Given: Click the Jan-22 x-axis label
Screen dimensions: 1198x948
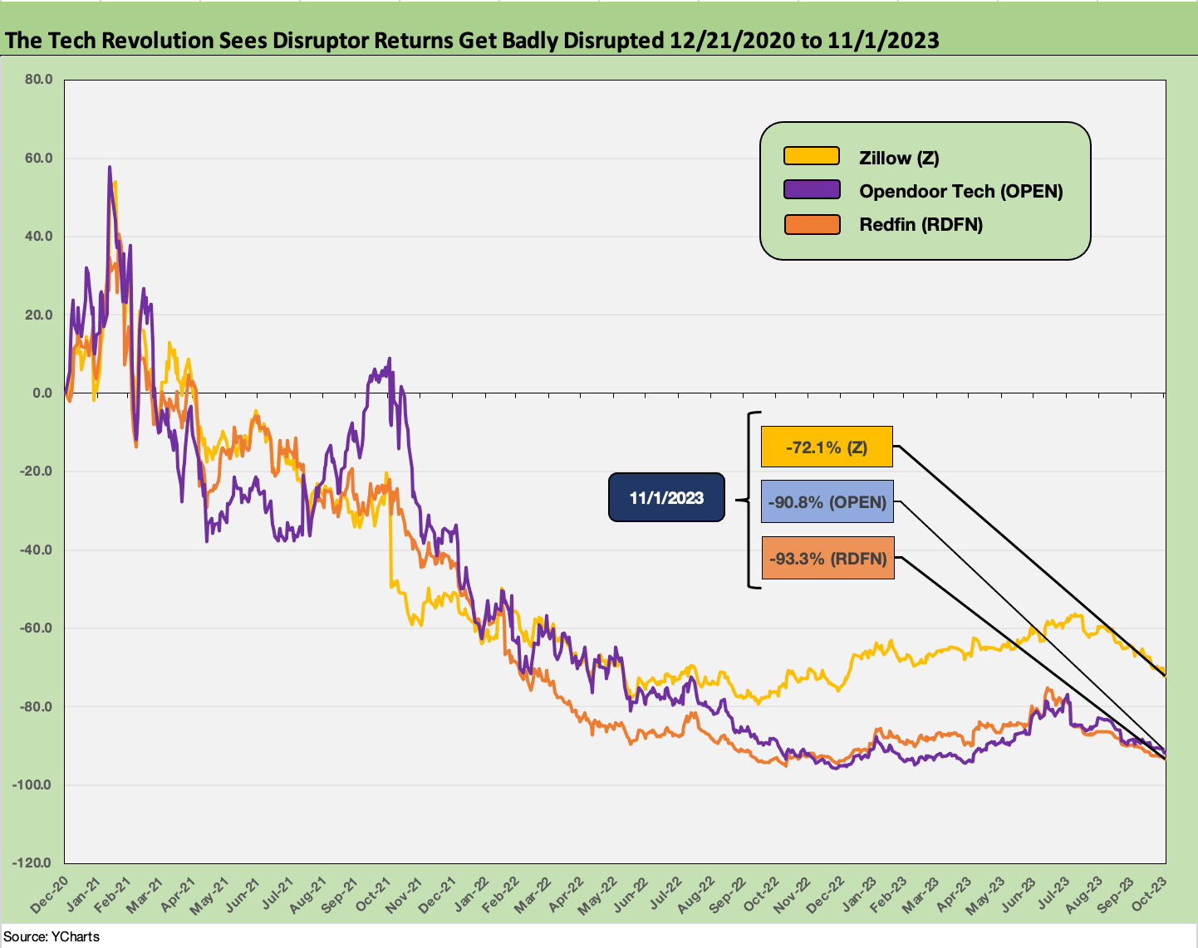Looking at the screenshot, I should coord(470,892).
